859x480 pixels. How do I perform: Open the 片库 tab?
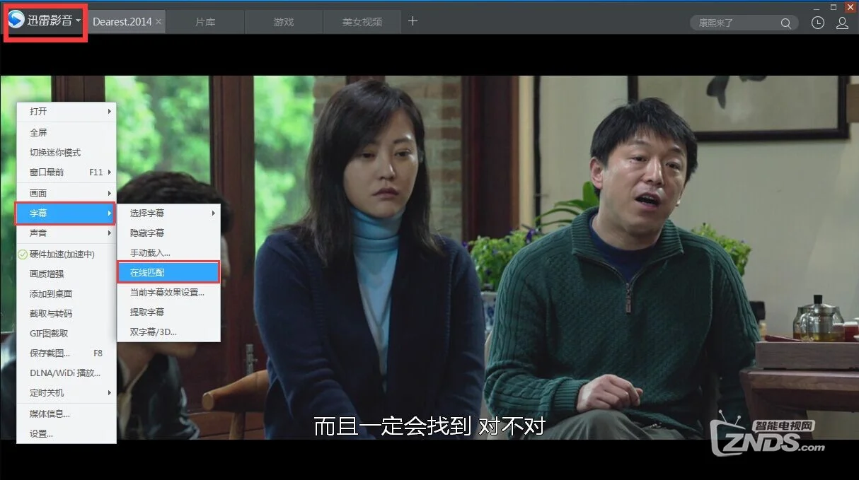click(x=205, y=22)
